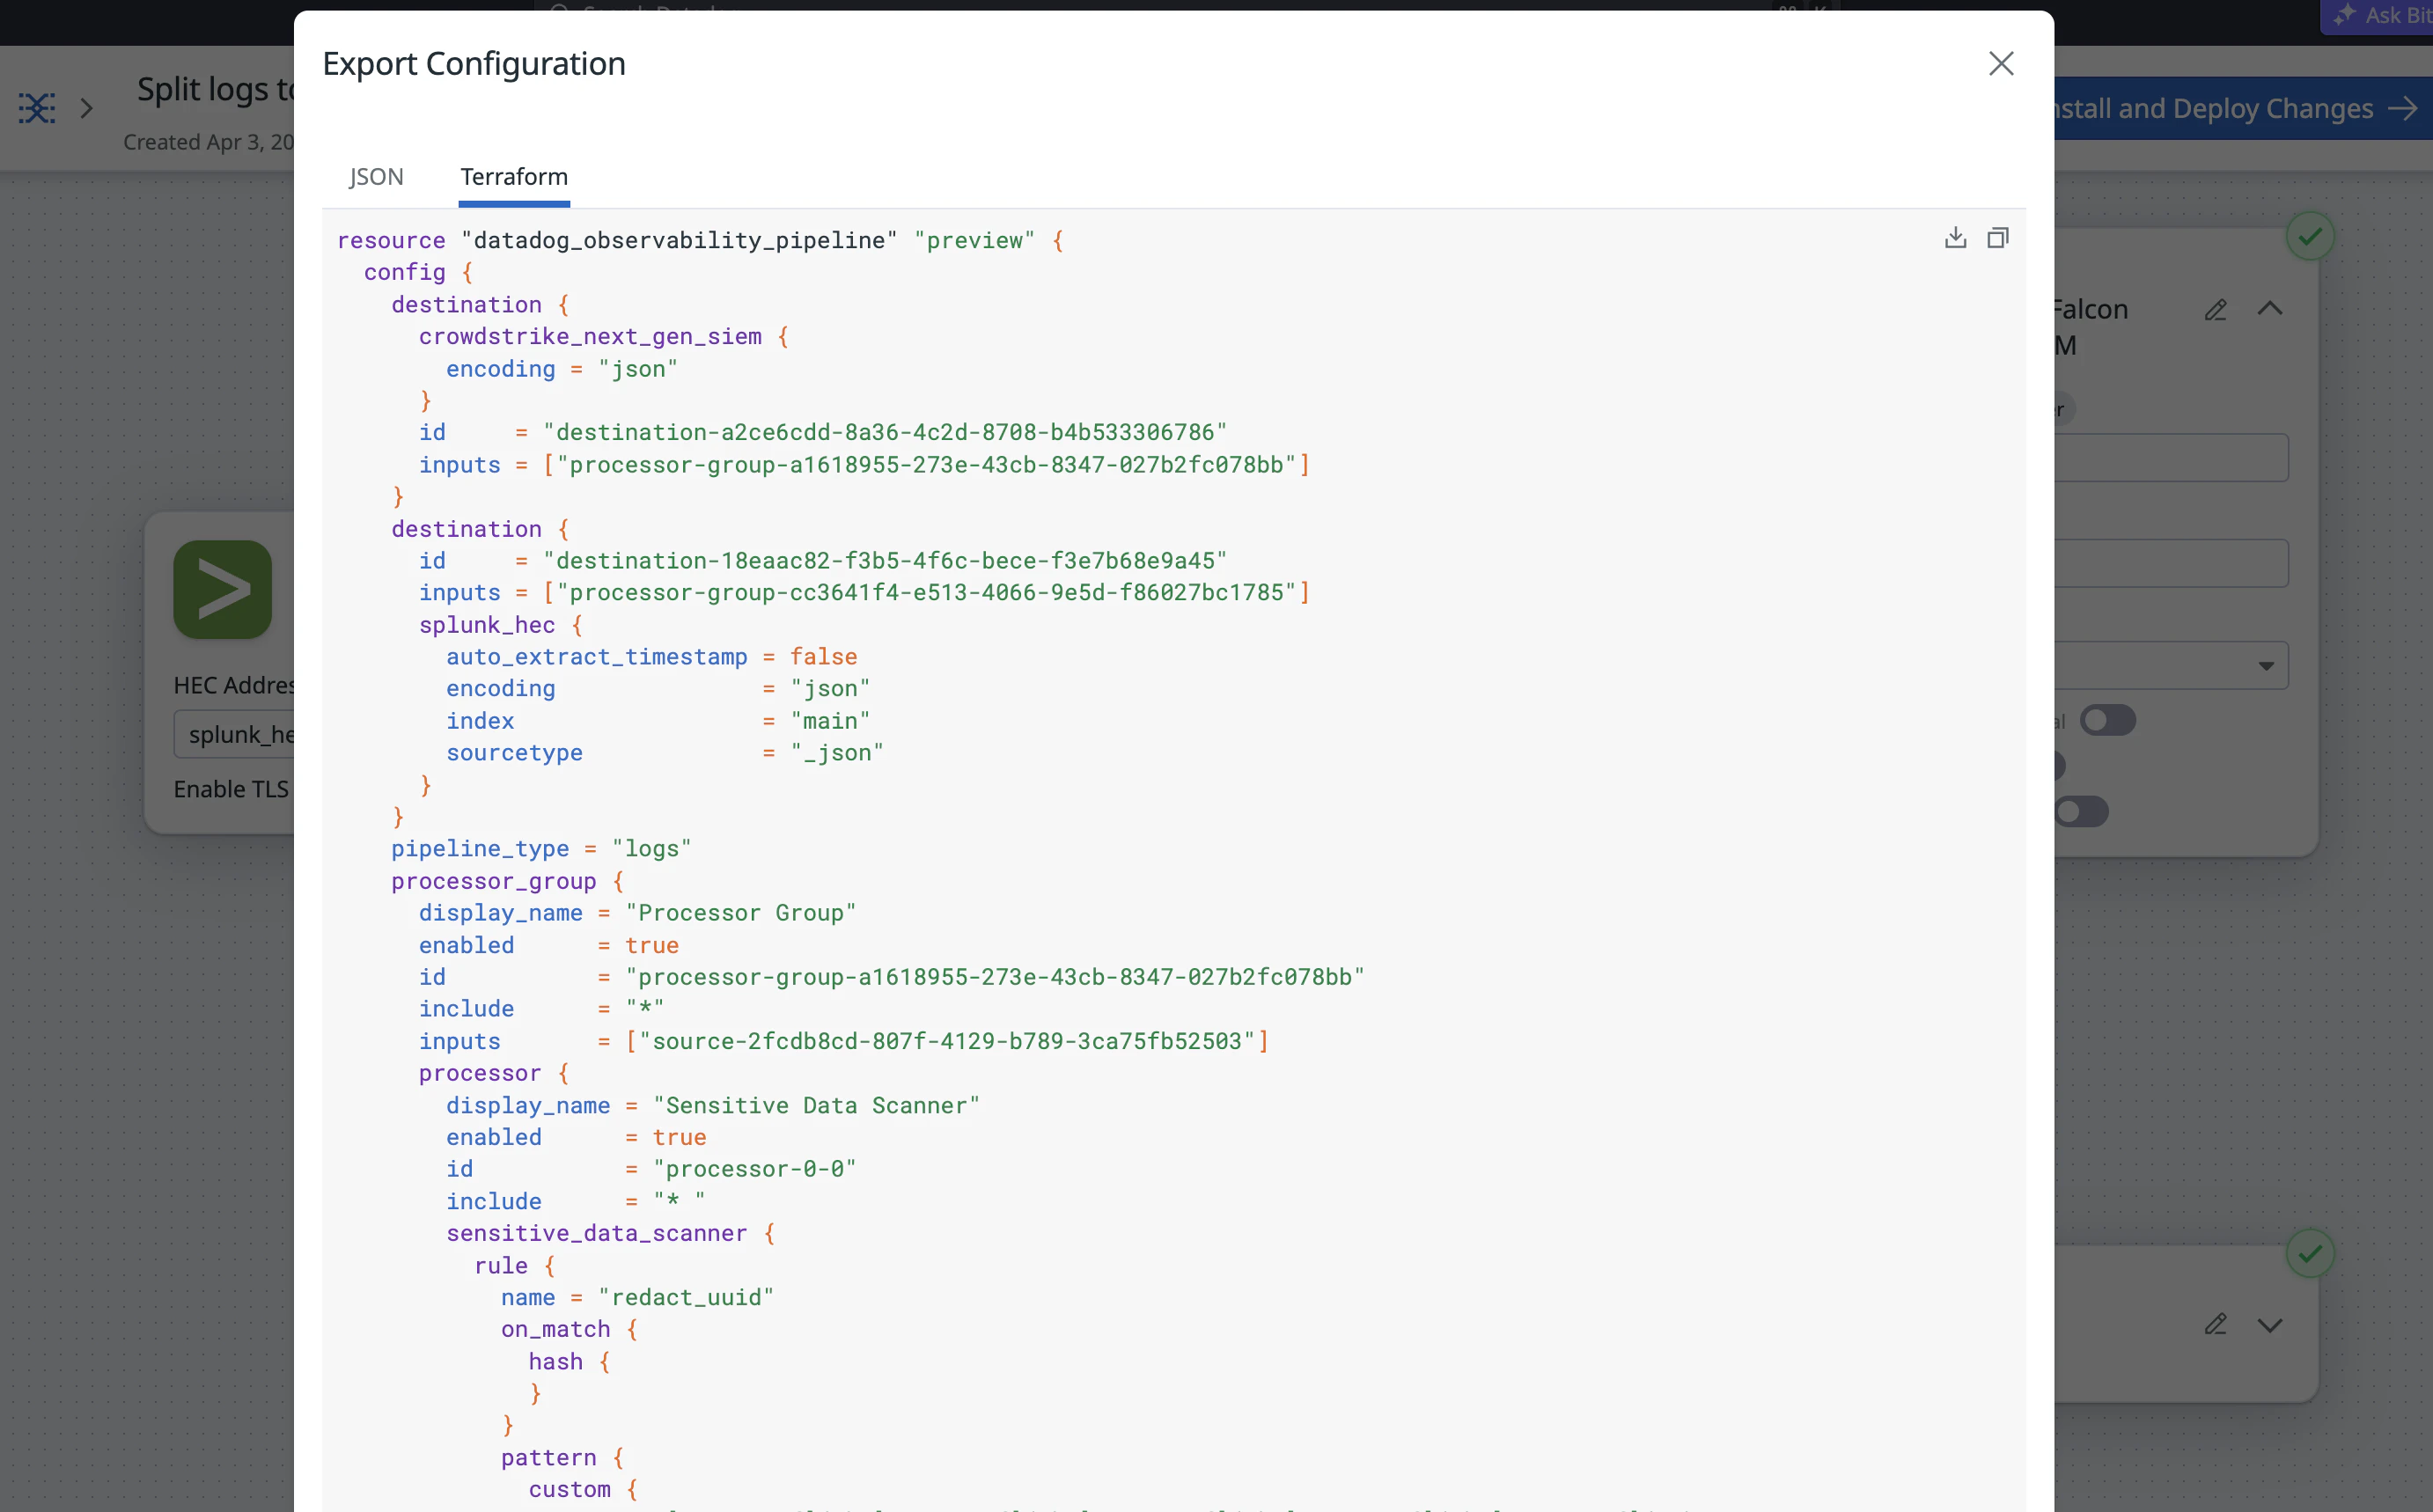2433x1512 pixels.
Task: Toggle the bottom switch in the Falcon card
Action: [x=2083, y=811]
